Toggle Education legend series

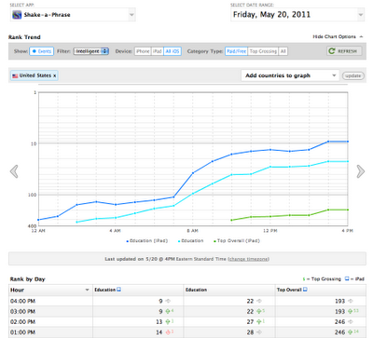tap(190, 241)
